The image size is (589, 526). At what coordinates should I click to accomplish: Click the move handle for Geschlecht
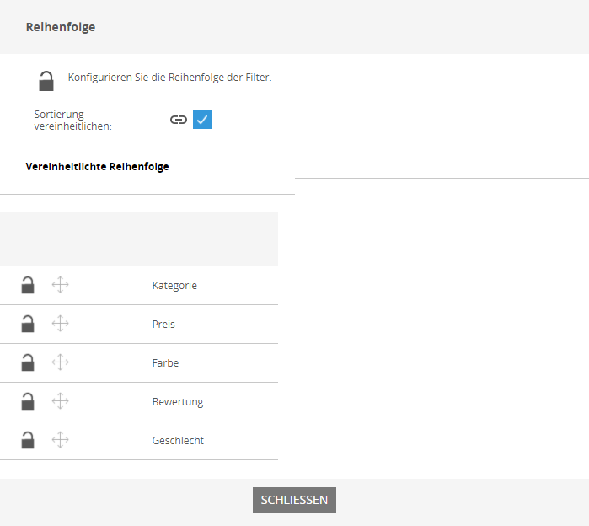click(x=60, y=439)
